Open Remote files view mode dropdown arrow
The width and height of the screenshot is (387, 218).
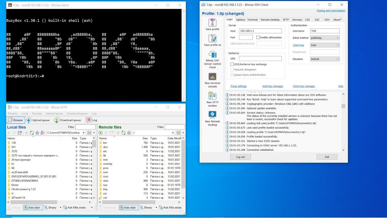tap(183, 133)
